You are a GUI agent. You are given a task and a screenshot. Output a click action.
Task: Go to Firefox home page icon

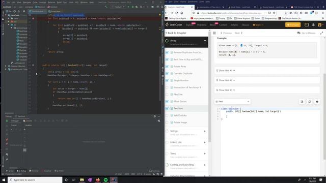[x=182, y=13]
